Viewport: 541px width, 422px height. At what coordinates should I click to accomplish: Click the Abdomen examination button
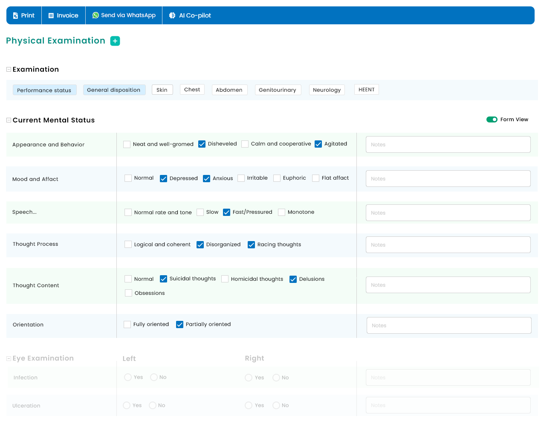[x=229, y=90]
